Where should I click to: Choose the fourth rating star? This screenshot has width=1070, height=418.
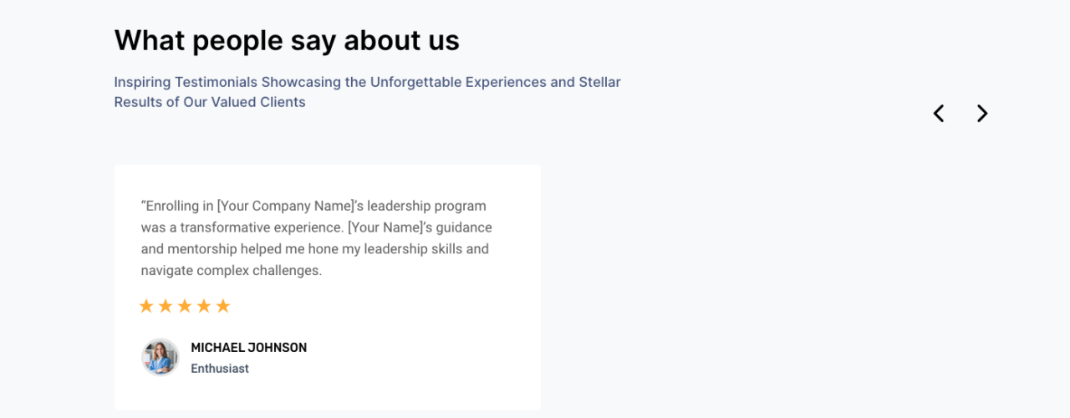[x=204, y=306]
